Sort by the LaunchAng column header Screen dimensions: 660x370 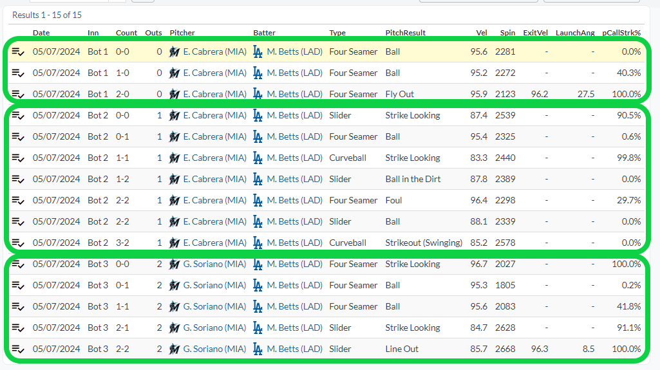pos(574,33)
